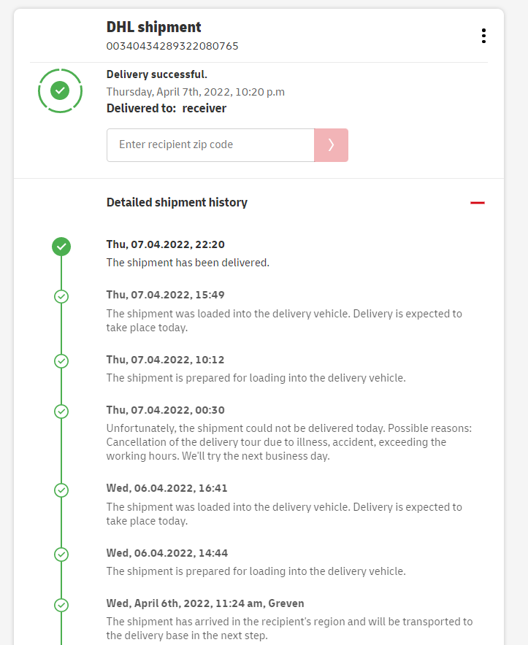Click the 'Unfortunately, the shipment could not be delivered' message
The width and height of the screenshot is (528, 645).
tap(288, 442)
